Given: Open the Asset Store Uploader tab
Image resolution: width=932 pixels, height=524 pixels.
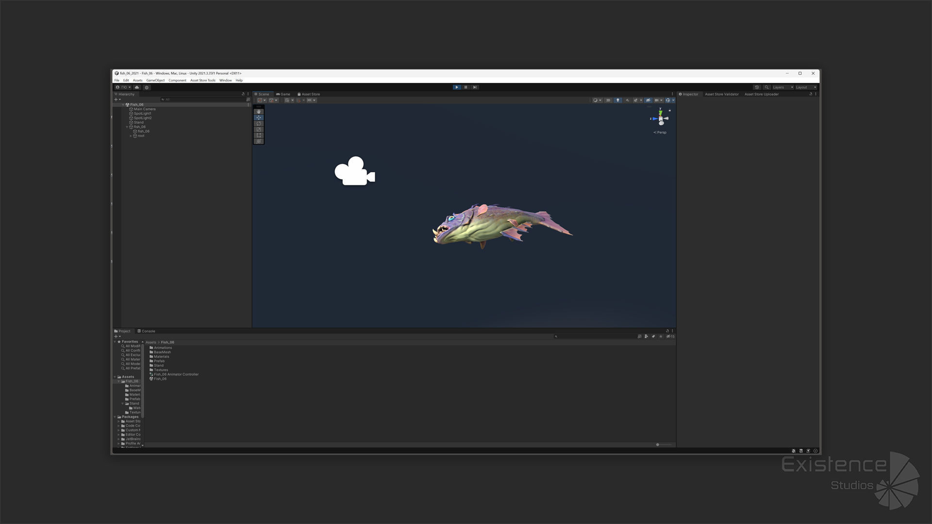Looking at the screenshot, I should pos(761,94).
